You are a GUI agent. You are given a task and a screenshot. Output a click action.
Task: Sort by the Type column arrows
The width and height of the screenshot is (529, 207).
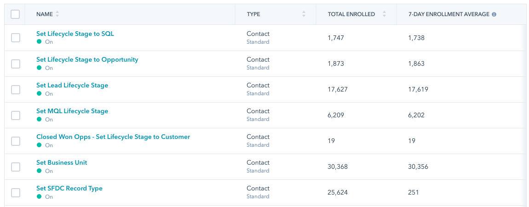(304, 14)
